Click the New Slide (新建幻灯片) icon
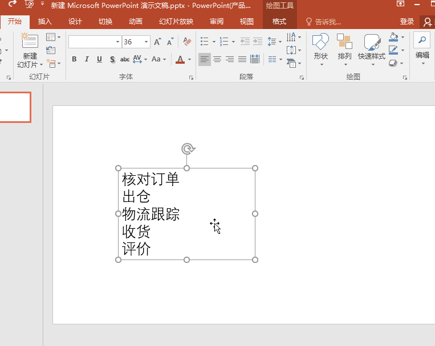This screenshot has width=435, height=346. 30,42
